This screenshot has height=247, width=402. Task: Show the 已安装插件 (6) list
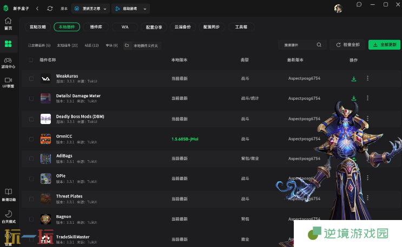[x=39, y=45]
